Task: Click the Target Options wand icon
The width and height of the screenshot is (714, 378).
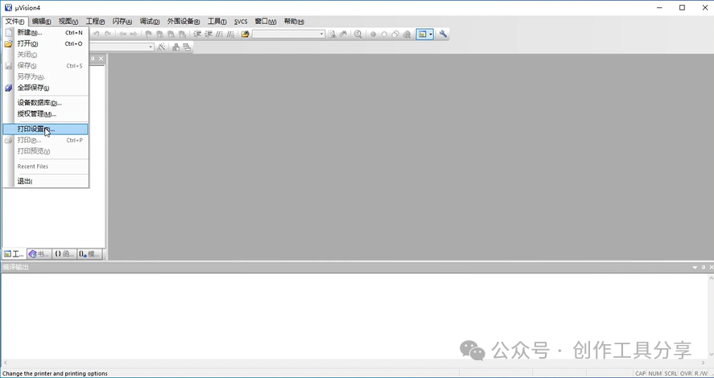Action: (x=161, y=47)
